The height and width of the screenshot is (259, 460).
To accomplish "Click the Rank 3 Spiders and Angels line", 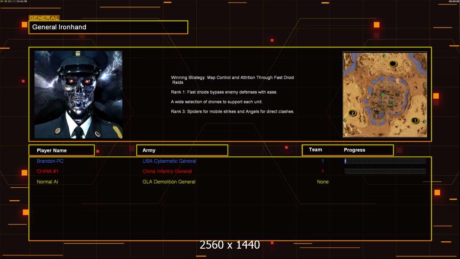I will click(x=232, y=111).
